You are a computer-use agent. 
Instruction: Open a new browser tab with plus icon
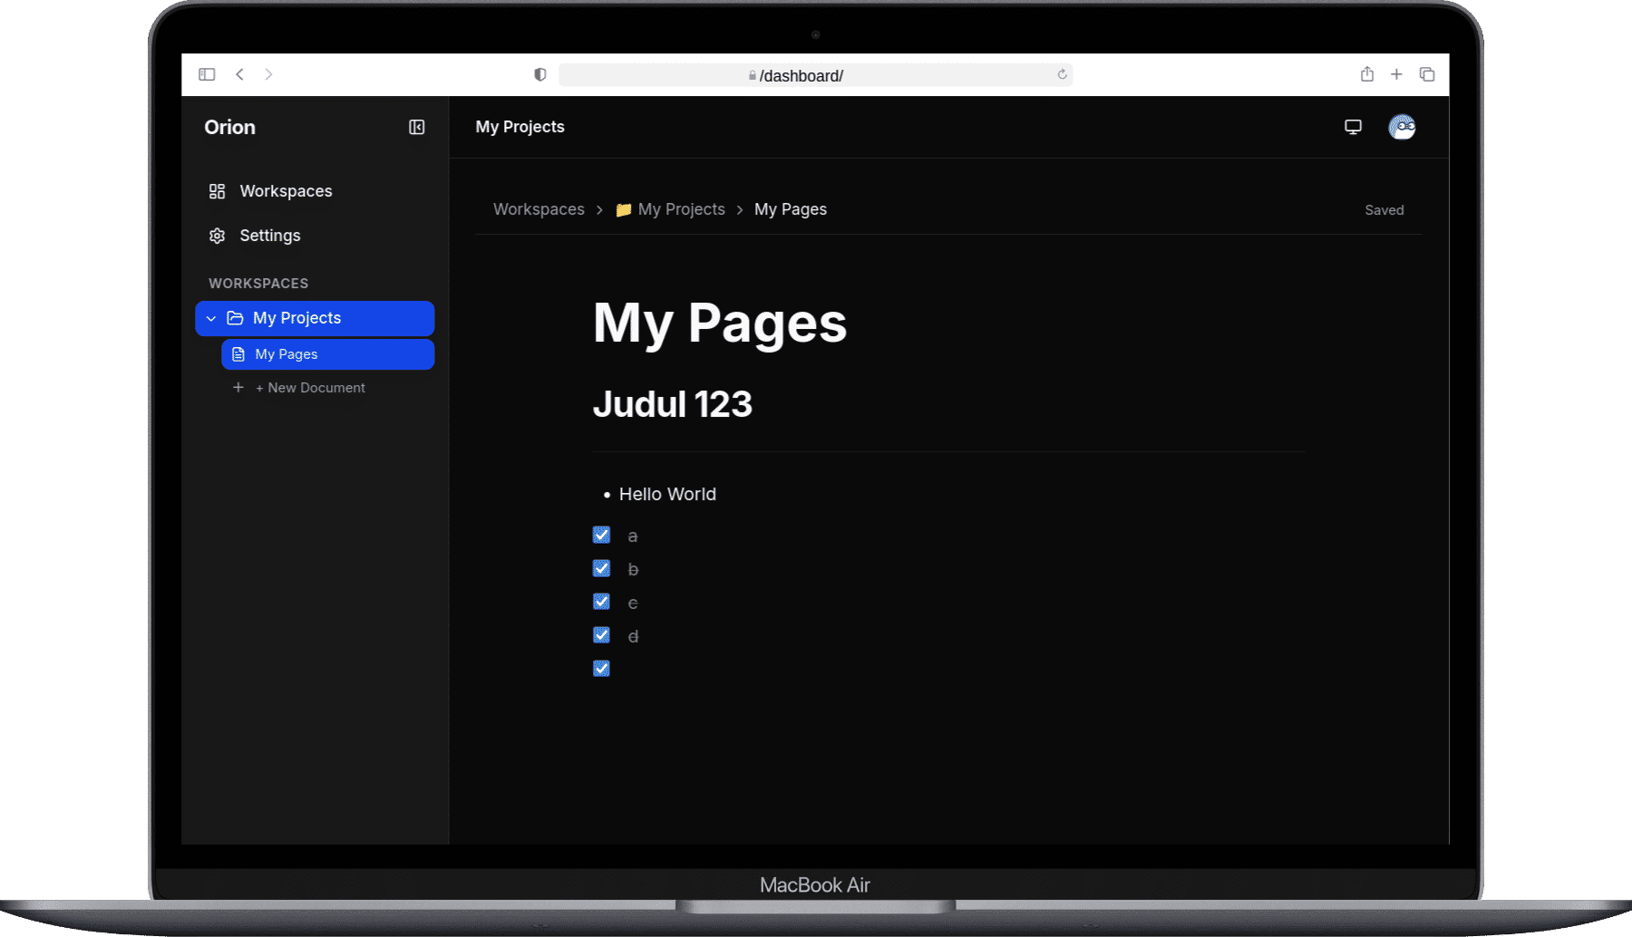[1396, 74]
